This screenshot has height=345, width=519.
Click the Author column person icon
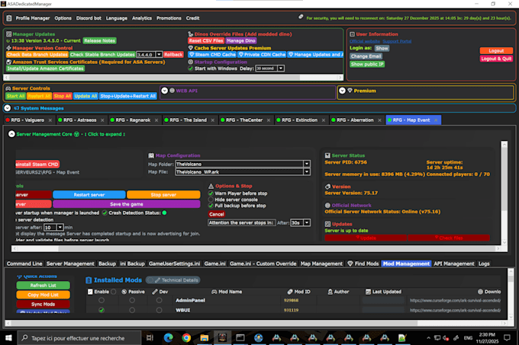click(x=330, y=292)
